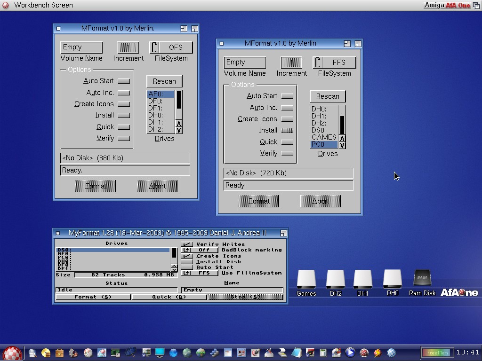Click the red checkered Amiga ball start button
This screenshot has height=361, width=482.
pyautogui.click(x=12, y=353)
